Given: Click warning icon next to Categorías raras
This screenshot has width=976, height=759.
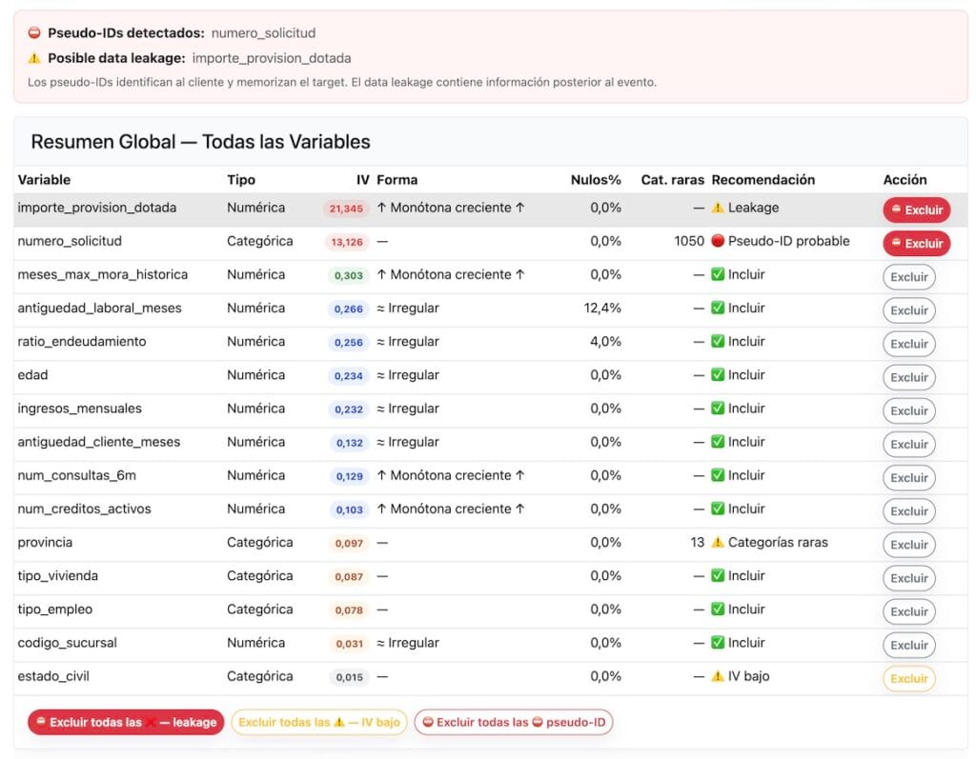Looking at the screenshot, I should [718, 543].
